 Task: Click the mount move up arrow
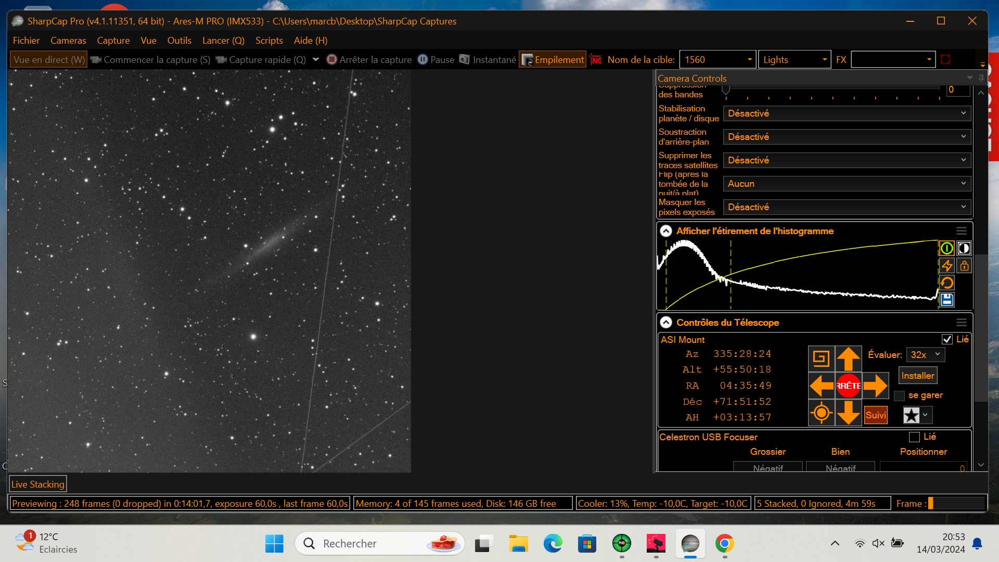(x=848, y=359)
